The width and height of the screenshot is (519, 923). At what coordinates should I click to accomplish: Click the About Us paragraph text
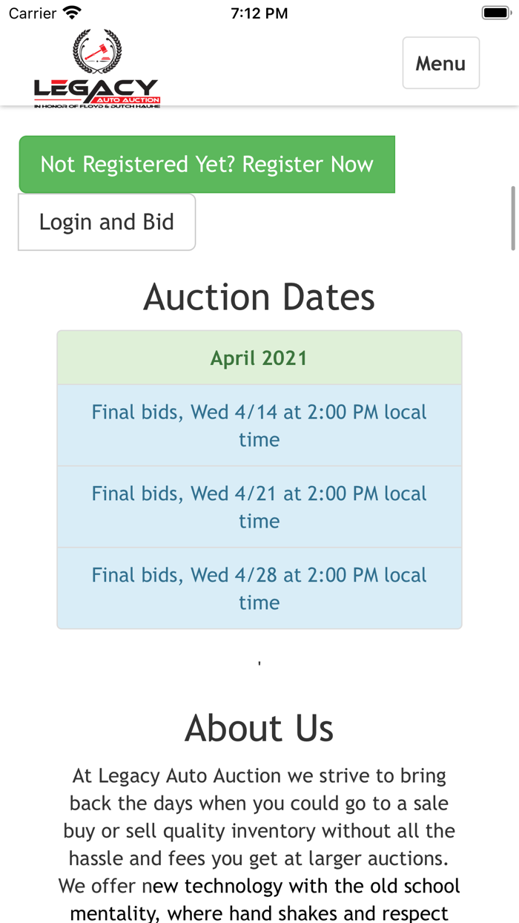pyautogui.click(x=259, y=831)
